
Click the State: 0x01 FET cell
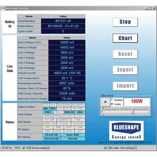(73, 135)
